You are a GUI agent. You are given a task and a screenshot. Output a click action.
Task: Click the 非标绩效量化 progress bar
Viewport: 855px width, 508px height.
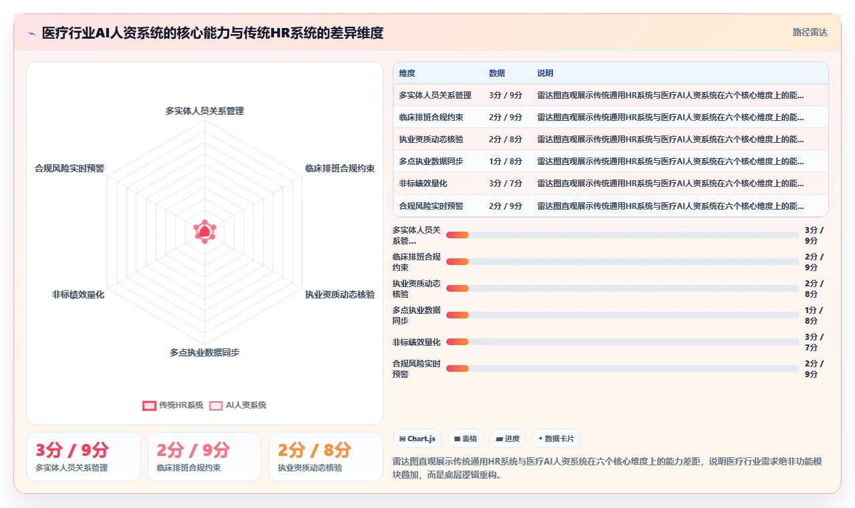623,342
